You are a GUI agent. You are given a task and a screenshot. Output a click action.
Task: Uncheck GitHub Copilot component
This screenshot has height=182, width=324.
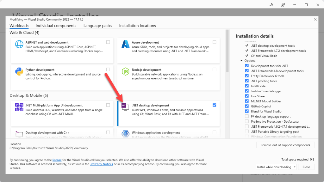pos(247,106)
